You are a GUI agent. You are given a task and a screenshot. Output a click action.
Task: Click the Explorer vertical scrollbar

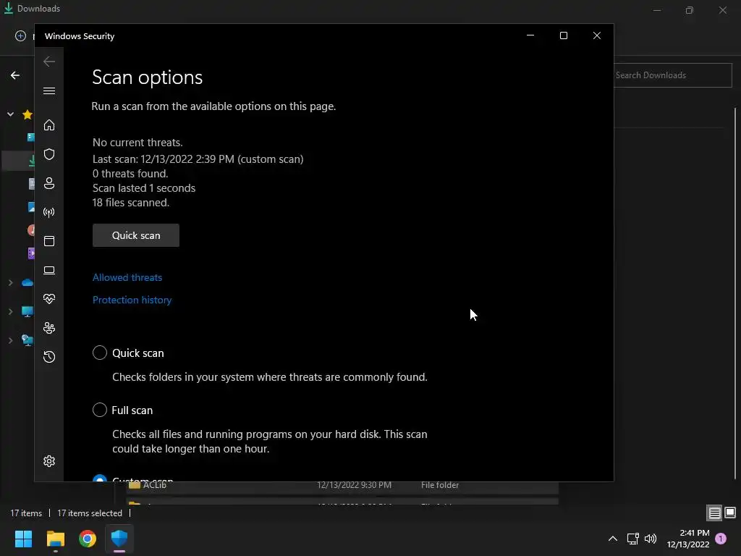[735, 293]
